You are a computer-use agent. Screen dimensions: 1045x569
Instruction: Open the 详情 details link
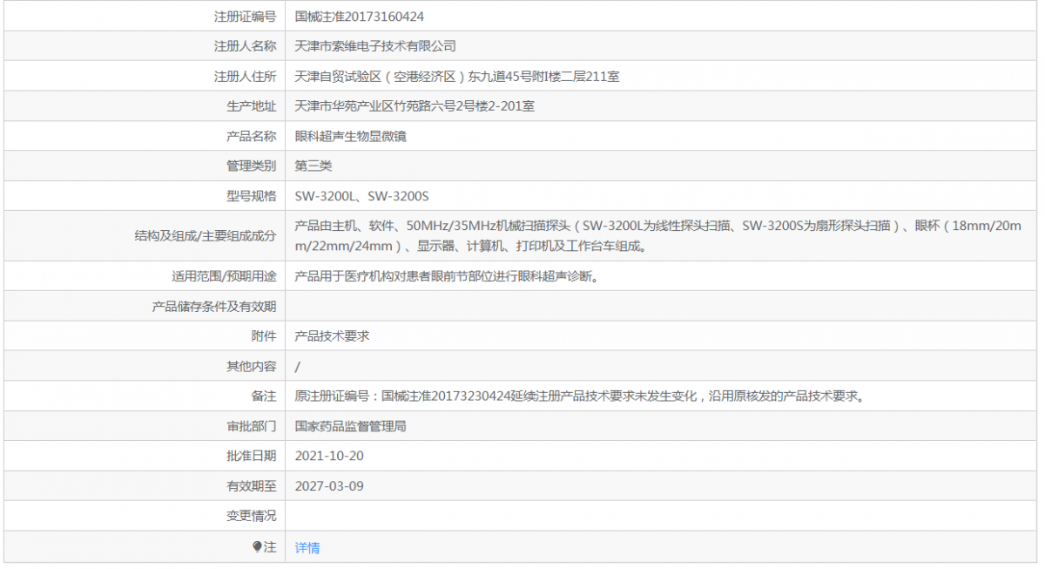point(307,547)
